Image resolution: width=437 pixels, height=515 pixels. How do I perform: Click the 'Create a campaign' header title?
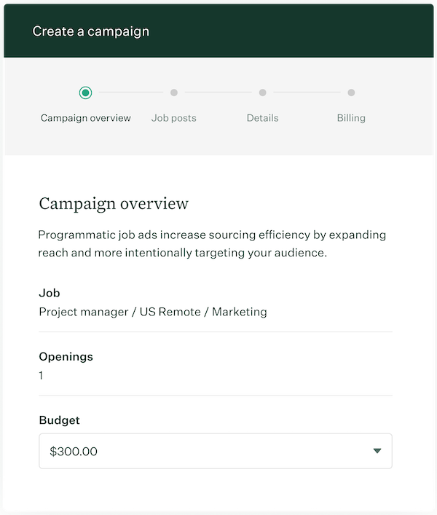pos(90,31)
